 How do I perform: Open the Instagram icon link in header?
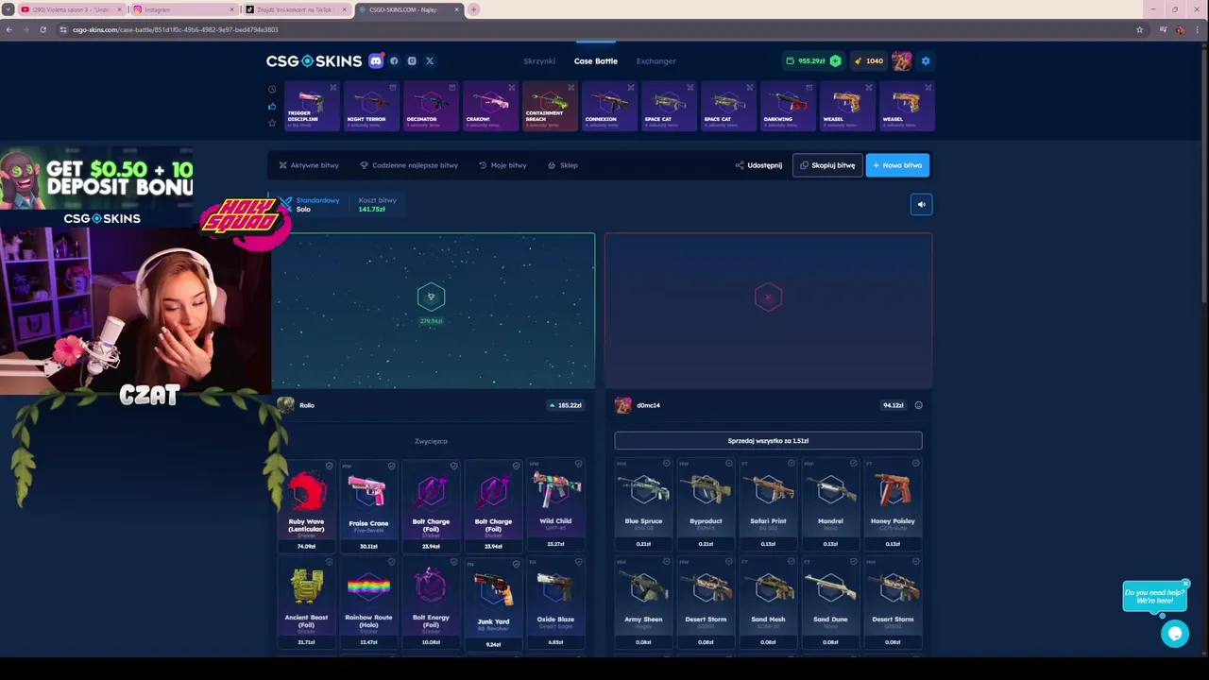coord(412,60)
